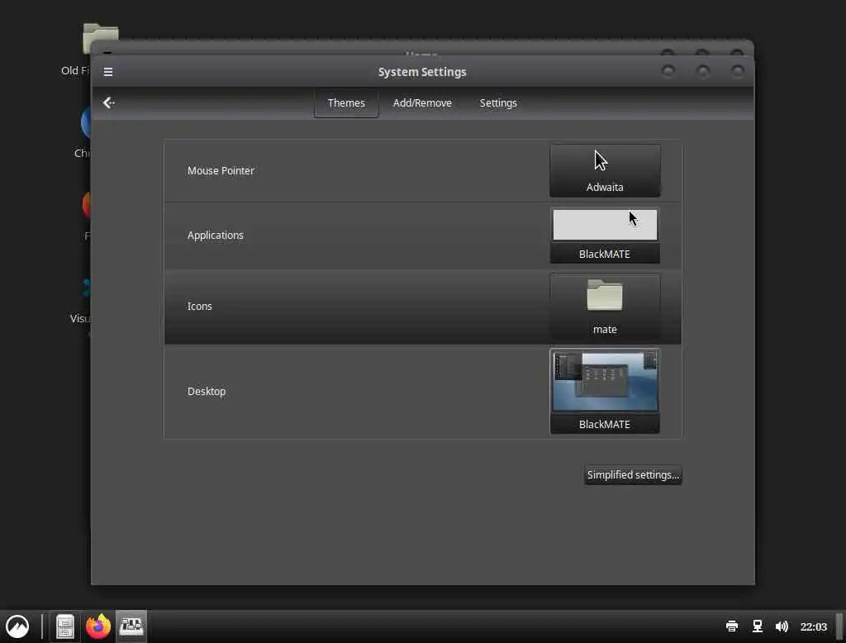Change the mate icon theme
This screenshot has height=643, width=846.
click(x=605, y=307)
